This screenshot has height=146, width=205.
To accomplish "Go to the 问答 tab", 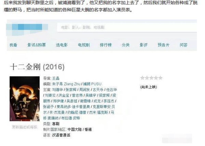I will [x=183, y=45].
